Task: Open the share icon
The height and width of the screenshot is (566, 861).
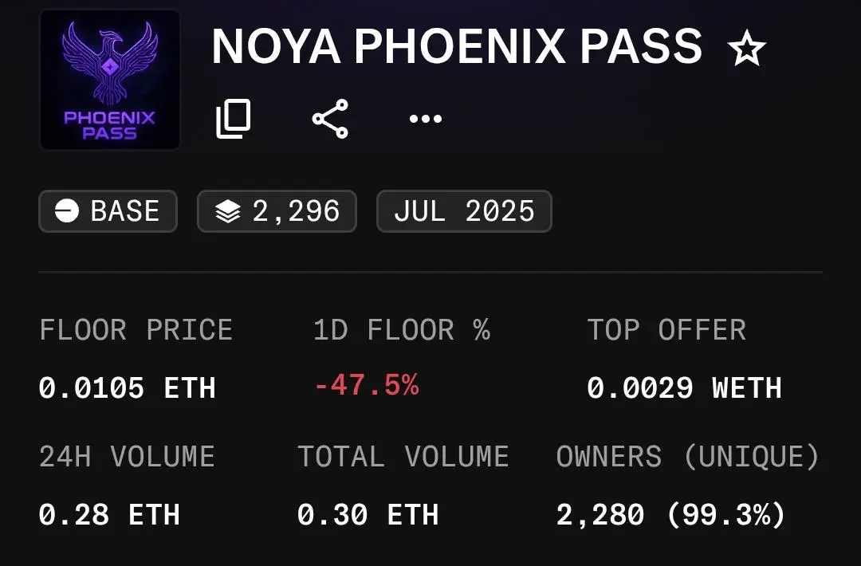Action: [x=330, y=119]
